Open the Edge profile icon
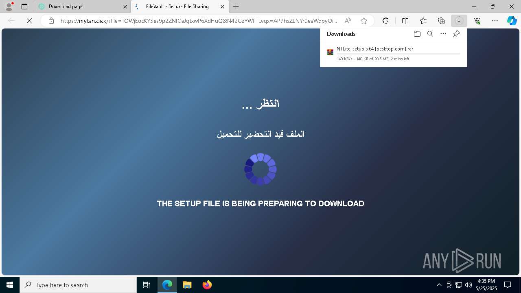521x293 pixels. tap(9, 7)
